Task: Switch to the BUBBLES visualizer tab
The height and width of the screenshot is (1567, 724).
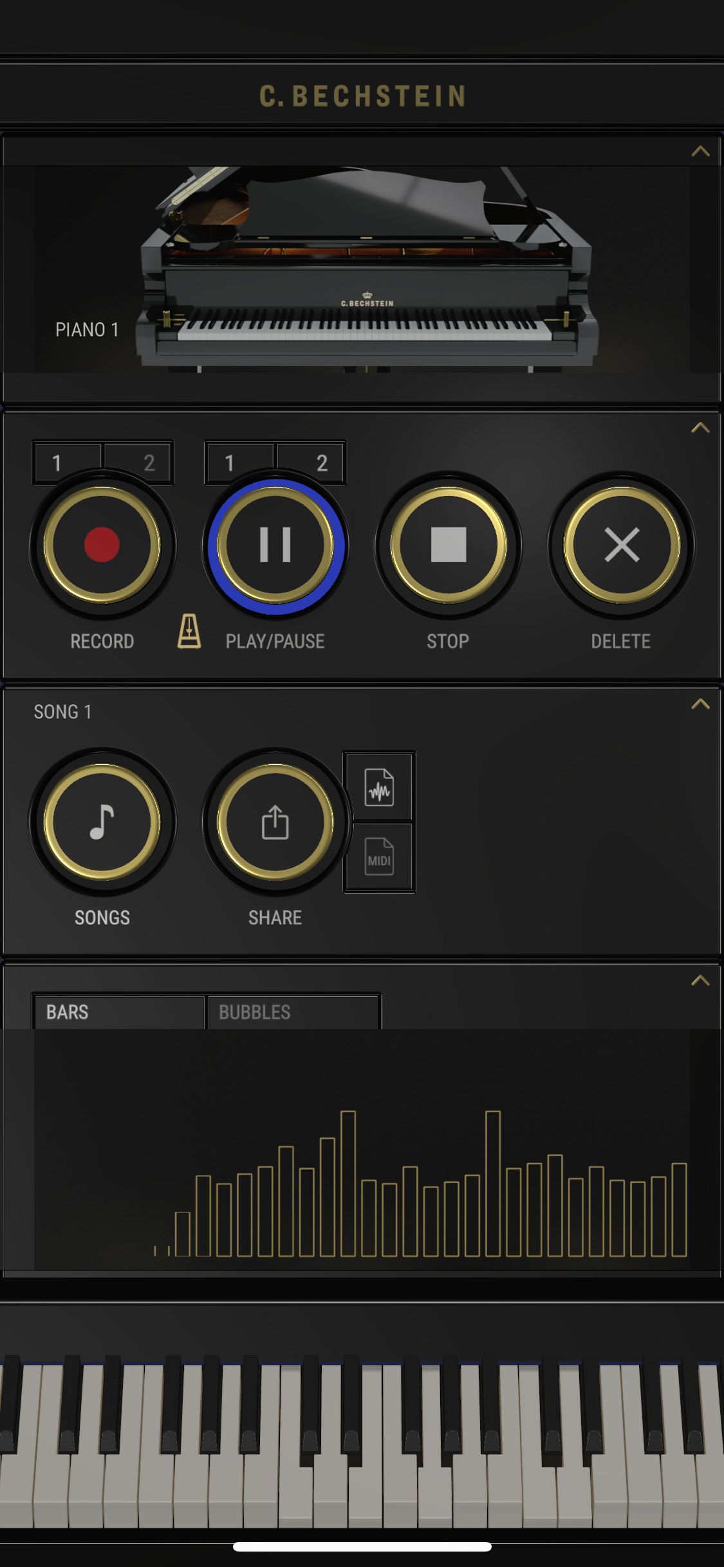Action: point(293,1013)
